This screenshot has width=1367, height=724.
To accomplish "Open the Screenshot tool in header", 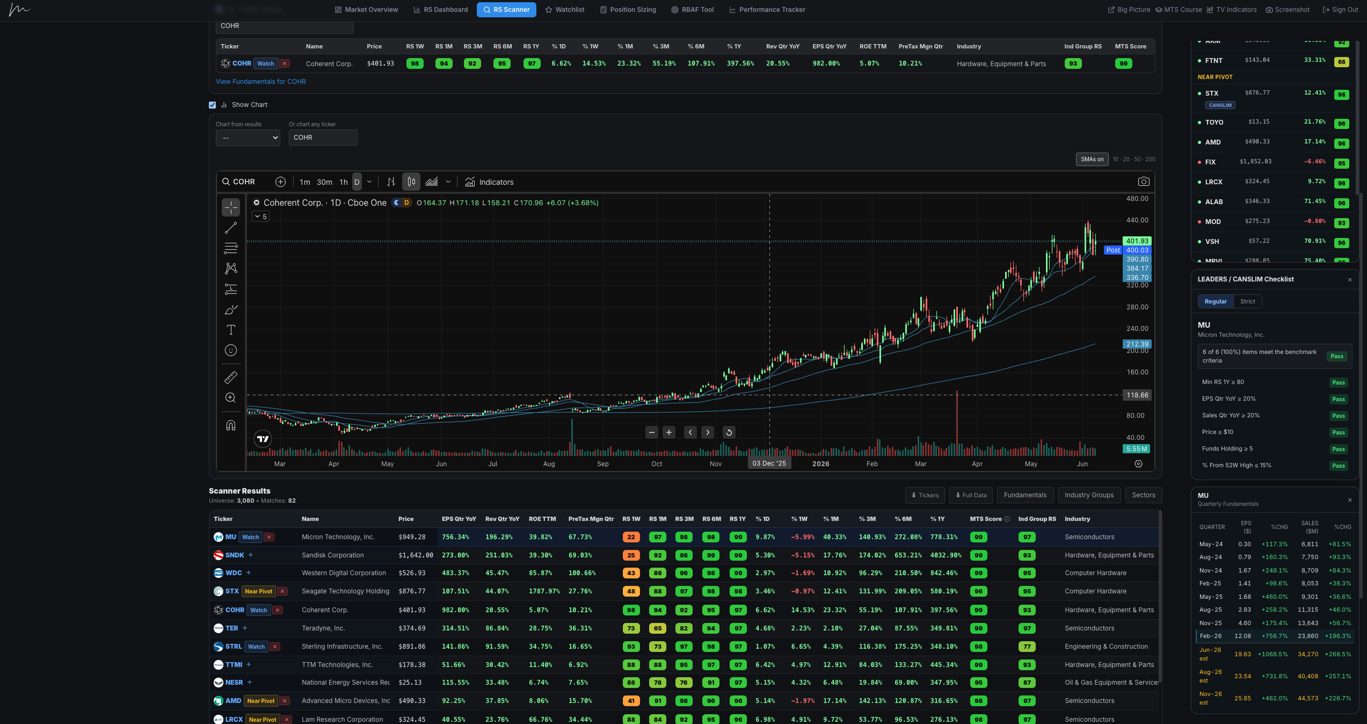I will coord(1287,10).
